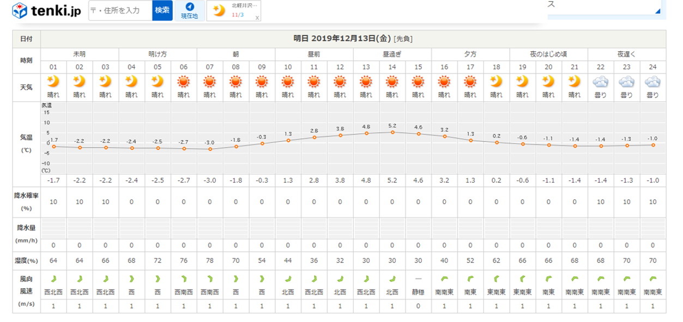The width and height of the screenshot is (683, 322).
Task: Click the humidity value 36
Action: (314, 260)
